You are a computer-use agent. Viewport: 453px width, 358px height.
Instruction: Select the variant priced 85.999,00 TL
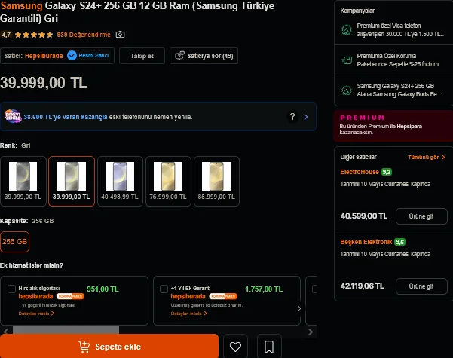tap(216, 181)
